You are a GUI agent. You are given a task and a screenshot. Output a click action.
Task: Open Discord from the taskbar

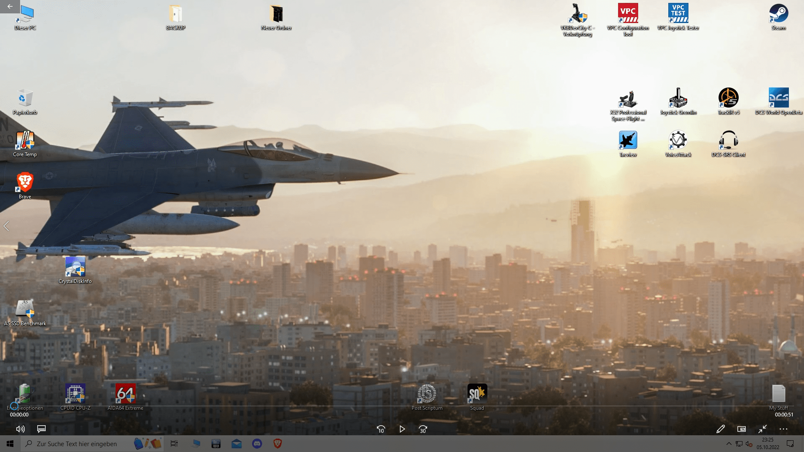coord(257,444)
